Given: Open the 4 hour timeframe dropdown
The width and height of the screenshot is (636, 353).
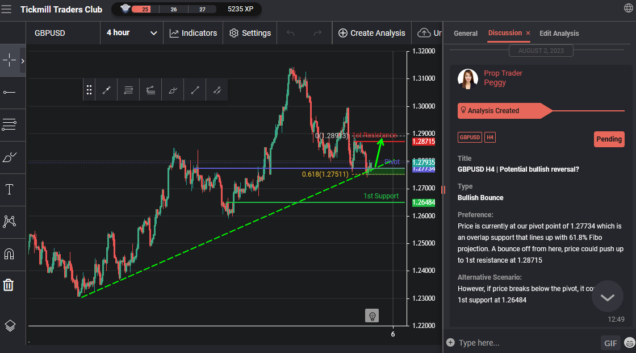Looking at the screenshot, I should point(131,33).
